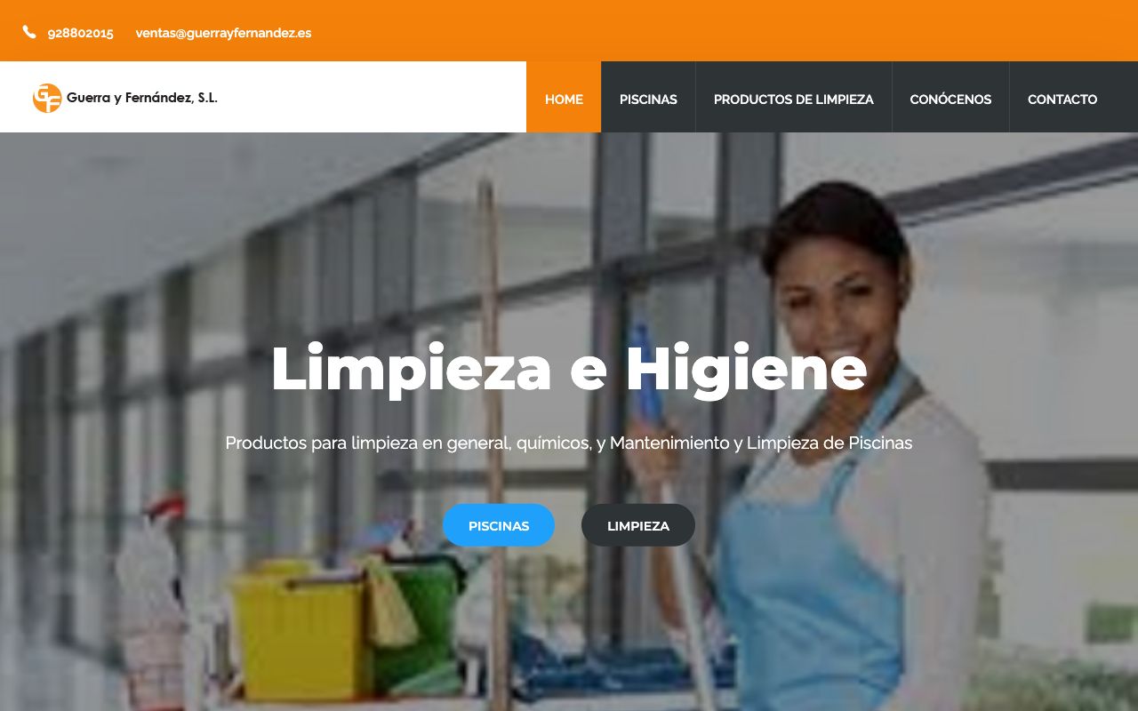Go to PRODUCTOS DE LIMPIEZA menu item
The image size is (1138, 711).
(793, 99)
